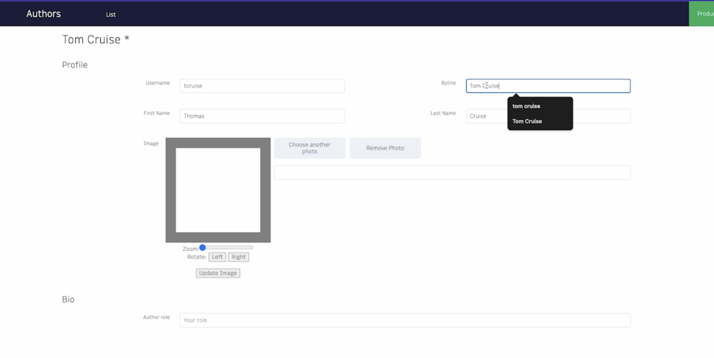Click the Author role input field
714x358 pixels.
coord(405,320)
